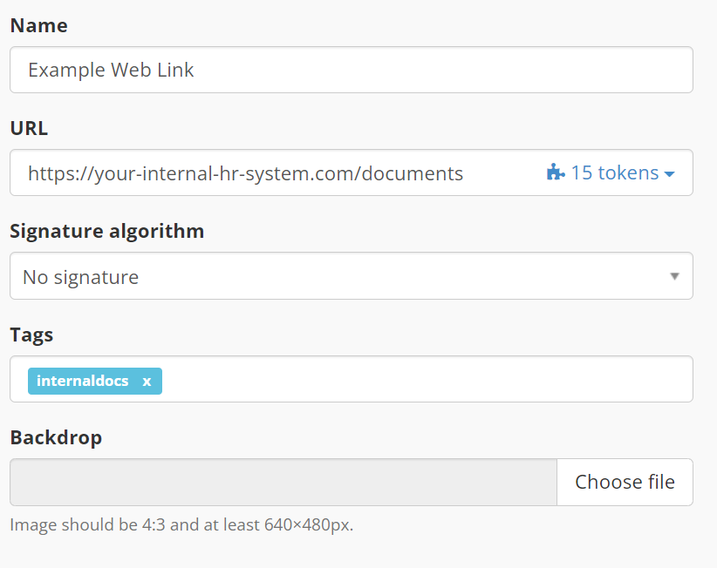
Task: Click the greyed Backdrop file path box
Action: click(283, 482)
